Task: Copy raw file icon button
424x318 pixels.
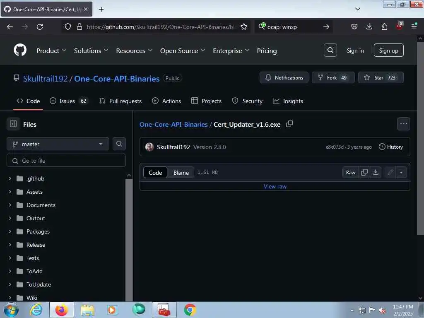Action: 364,172
